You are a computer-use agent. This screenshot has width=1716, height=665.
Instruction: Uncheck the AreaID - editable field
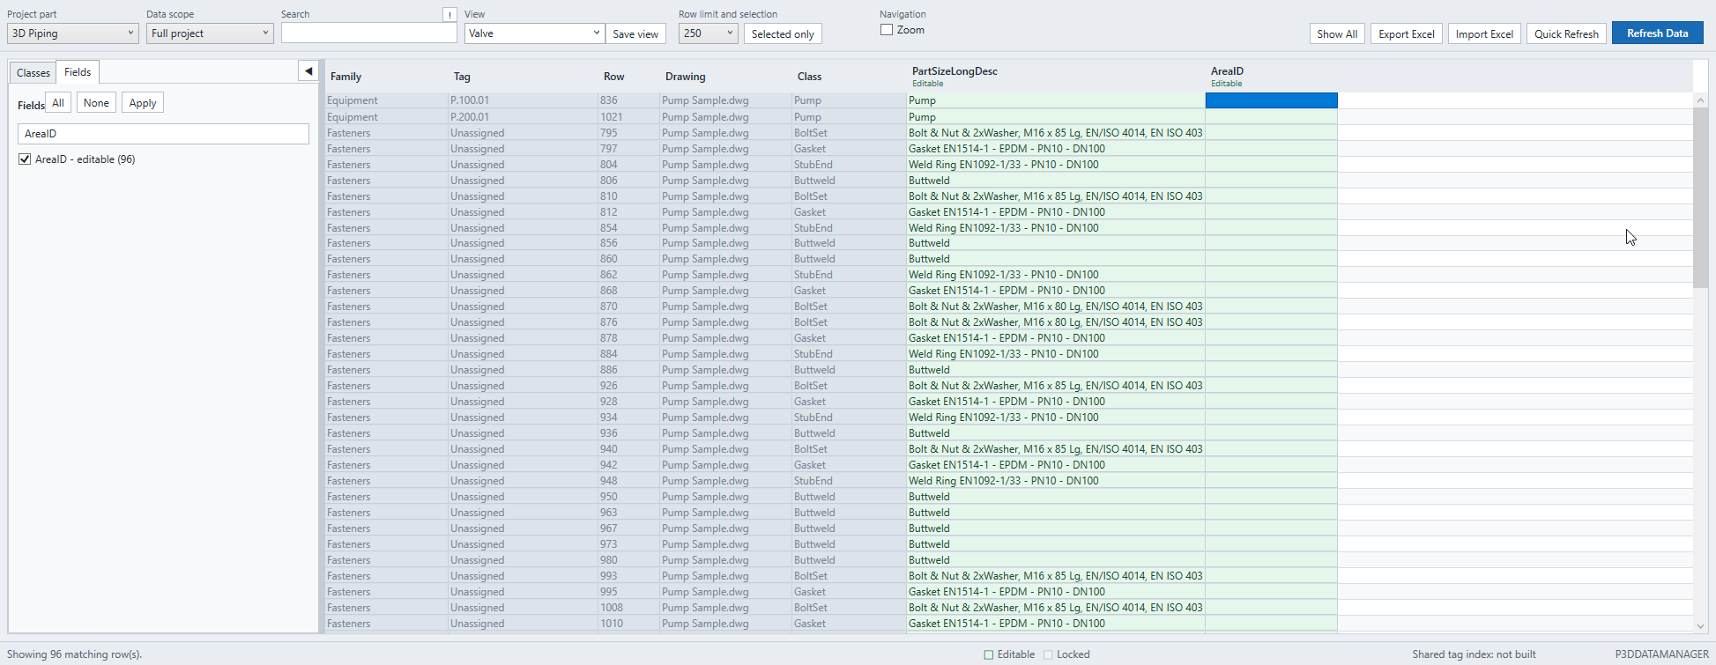click(x=25, y=159)
